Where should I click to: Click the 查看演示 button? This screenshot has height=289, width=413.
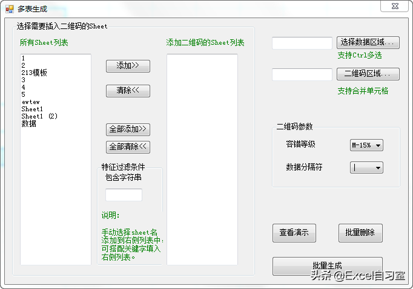[x=294, y=233]
